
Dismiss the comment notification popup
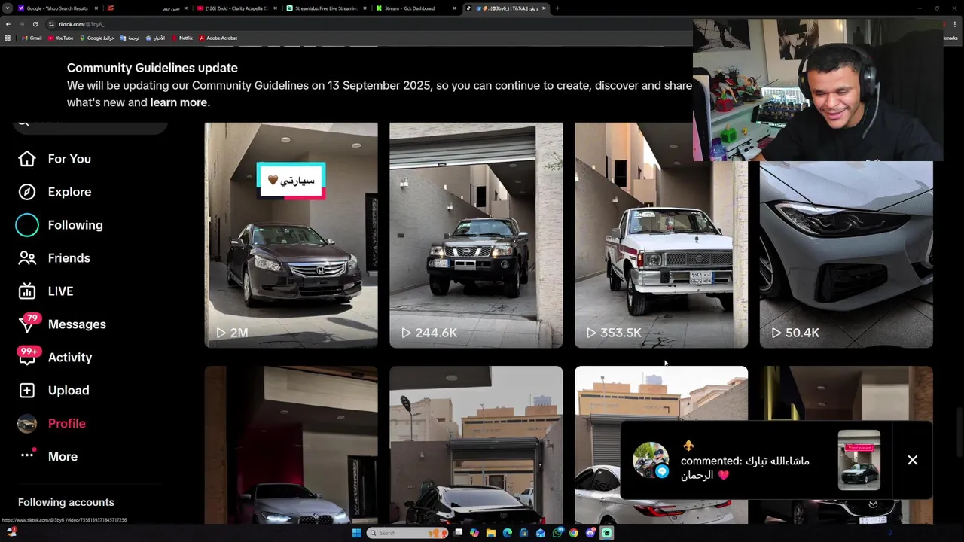[912, 460]
